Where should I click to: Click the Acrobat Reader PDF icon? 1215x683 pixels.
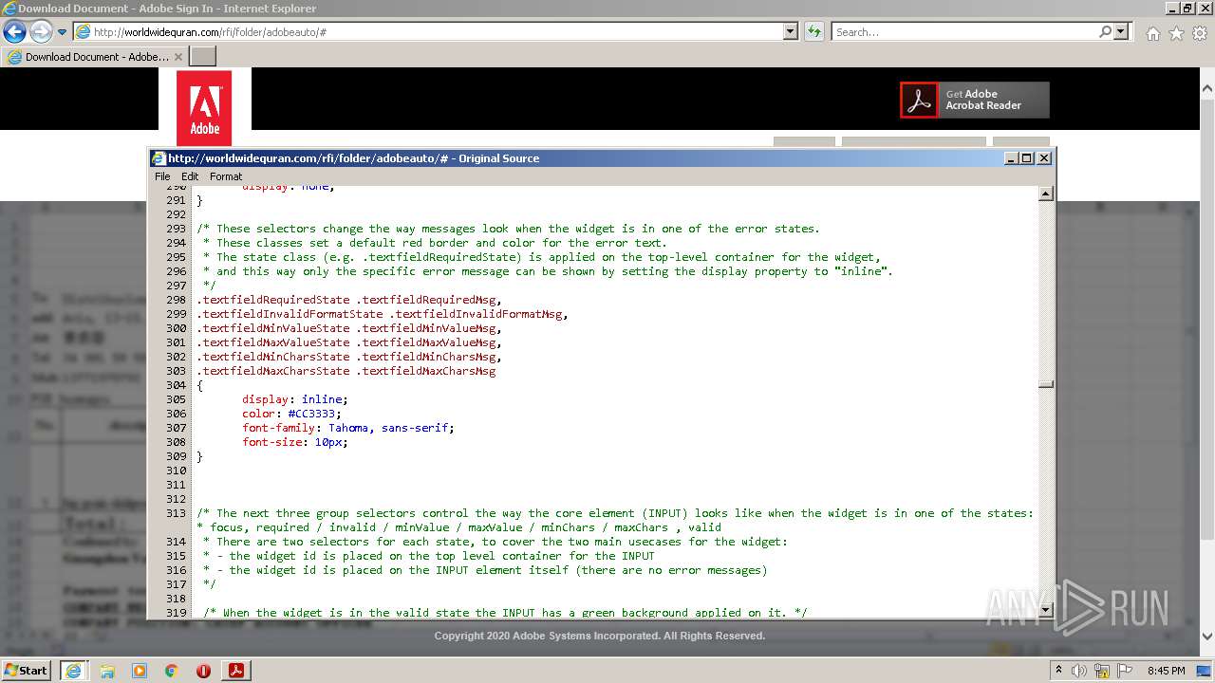coord(919,100)
